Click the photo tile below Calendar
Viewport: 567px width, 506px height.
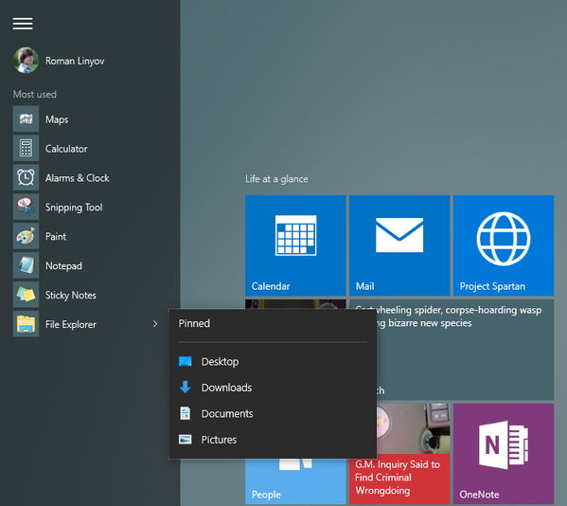(295, 304)
